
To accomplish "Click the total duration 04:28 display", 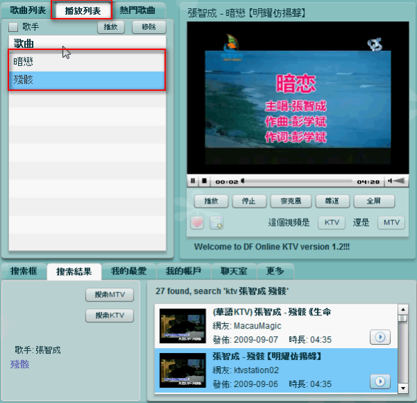I will coord(368,182).
